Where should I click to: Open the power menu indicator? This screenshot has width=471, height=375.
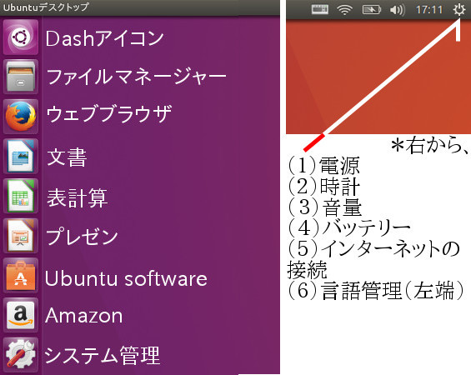pyautogui.click(x=459, y=10)
